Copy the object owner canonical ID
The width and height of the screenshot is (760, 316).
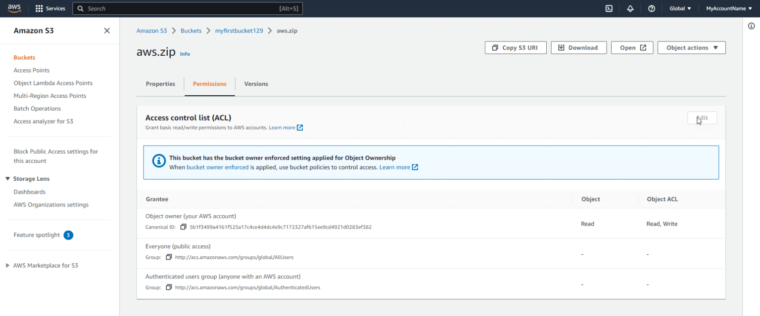pyautogui.click(x=183, y=227)
